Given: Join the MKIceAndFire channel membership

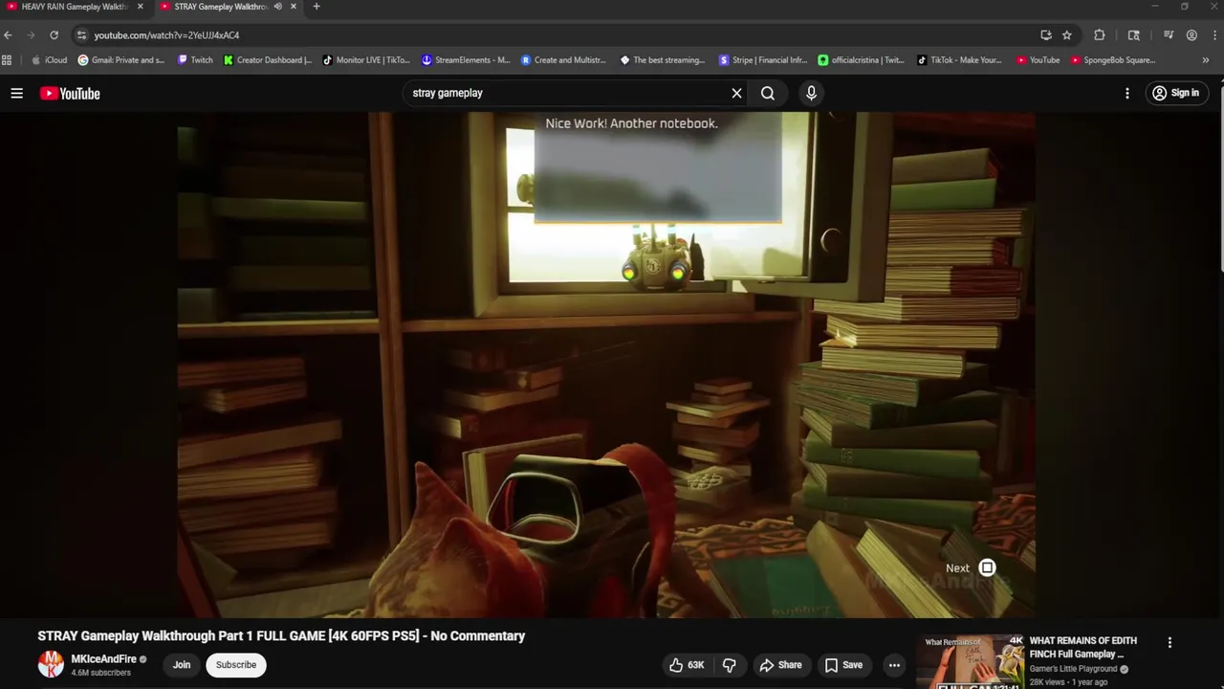Looking at the screenshot, I should 182,665.
